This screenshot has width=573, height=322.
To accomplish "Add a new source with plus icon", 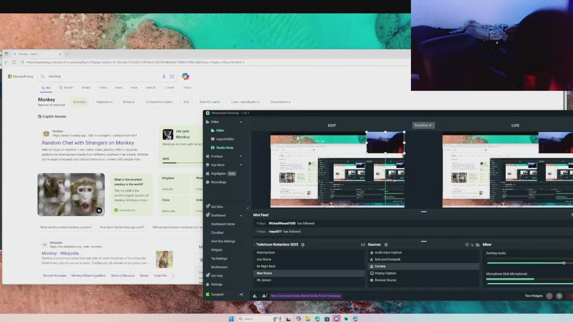I will pos(386,245).
